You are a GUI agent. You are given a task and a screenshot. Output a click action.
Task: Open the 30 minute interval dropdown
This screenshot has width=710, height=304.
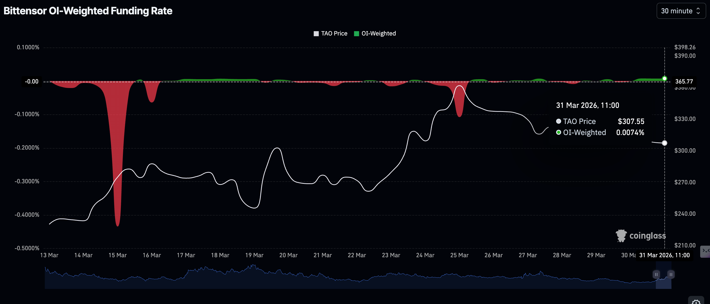tap(678, 11)
